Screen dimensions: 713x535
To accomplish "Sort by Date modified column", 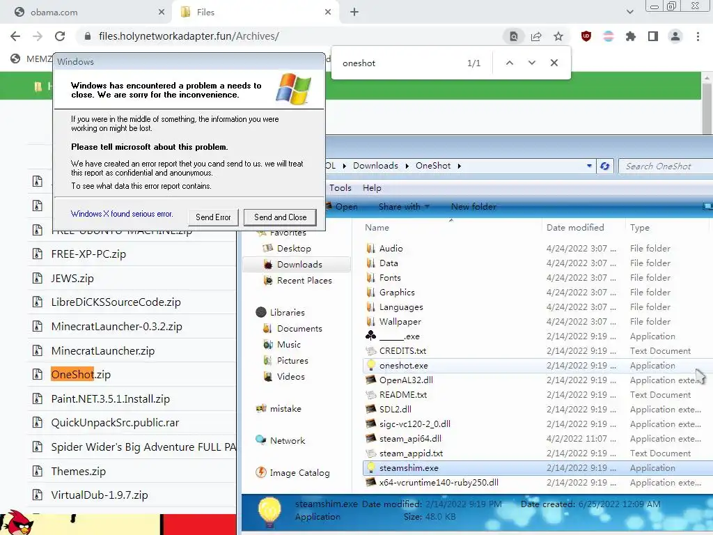I will pyautogui.click(x=575, y=228).
